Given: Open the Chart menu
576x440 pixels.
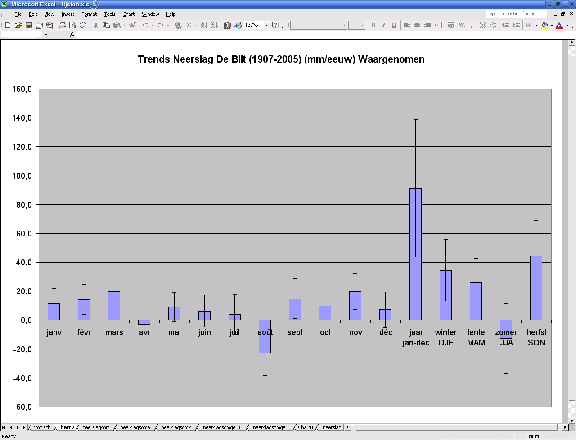Looking at the screenshot, I should [128, 14].
